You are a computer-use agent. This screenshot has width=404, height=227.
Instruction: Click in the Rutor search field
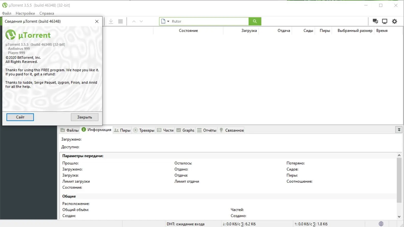tap(209, 21)
